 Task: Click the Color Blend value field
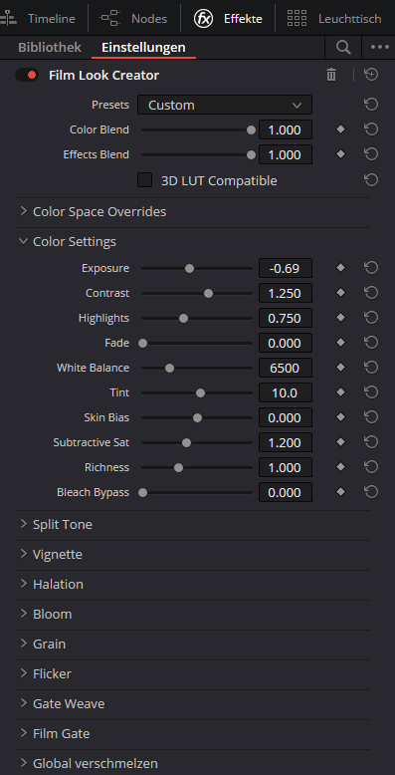pyautogui.click(x=286, y=129)
